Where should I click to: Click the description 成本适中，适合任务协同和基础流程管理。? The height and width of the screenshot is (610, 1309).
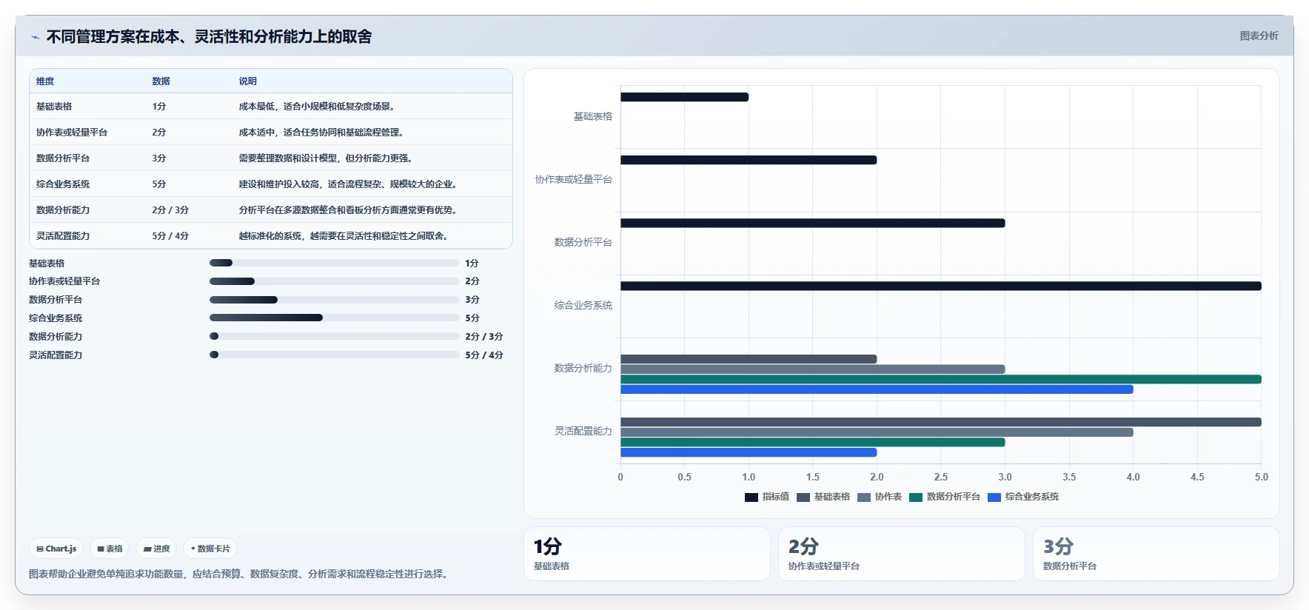[x=323, y=133]
